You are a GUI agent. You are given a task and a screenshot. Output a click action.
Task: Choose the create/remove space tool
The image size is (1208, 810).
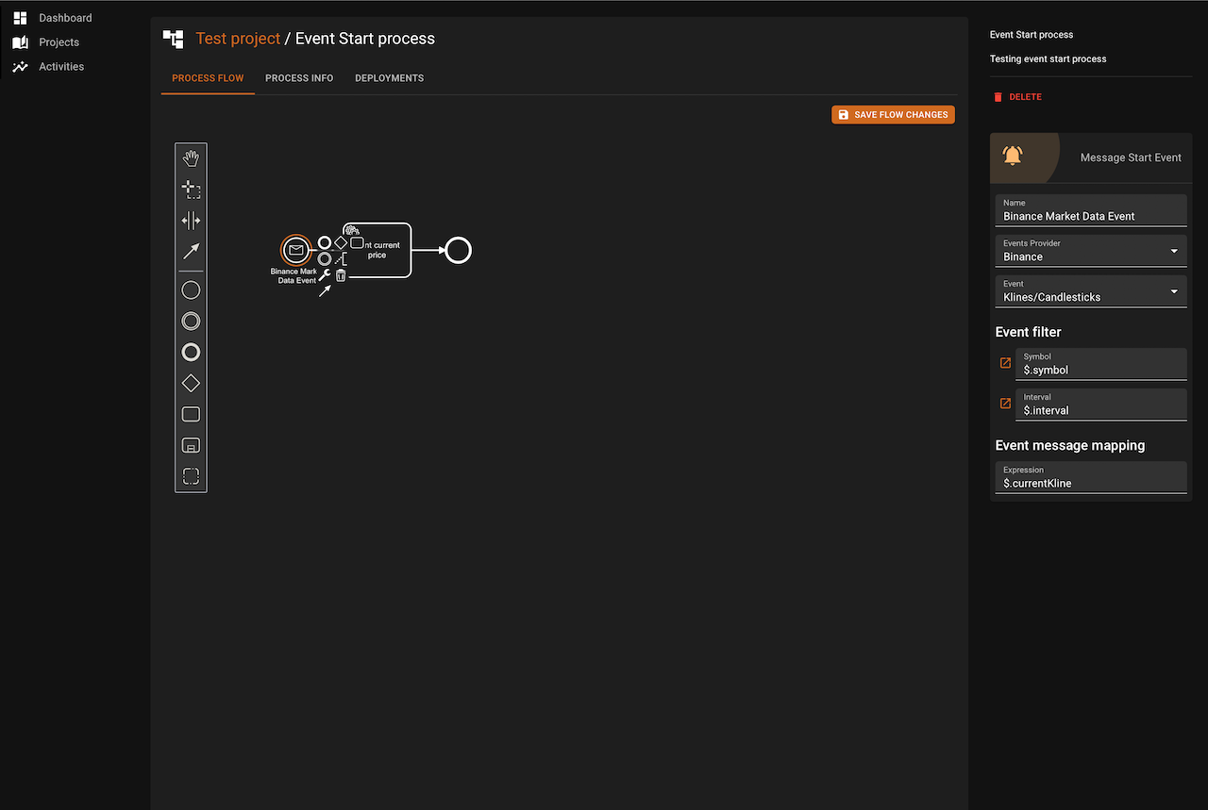coord(191,221)
